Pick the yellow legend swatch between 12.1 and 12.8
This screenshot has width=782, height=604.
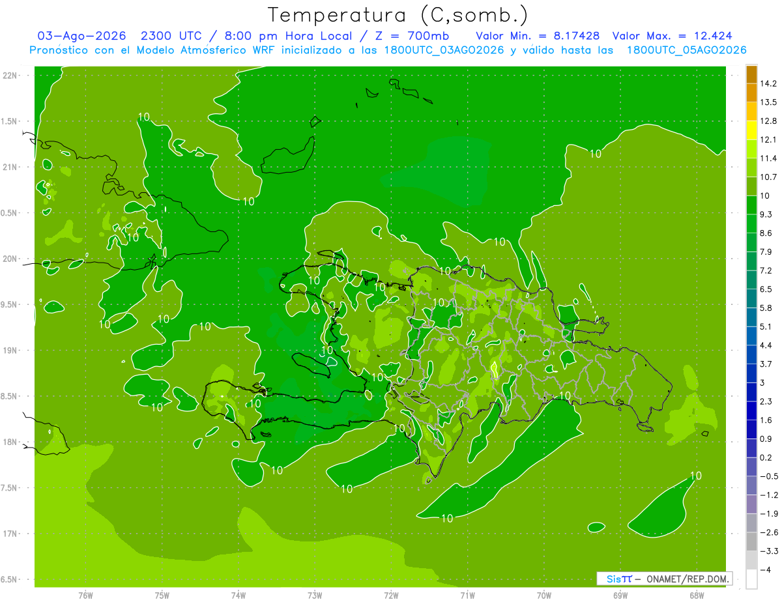751,130
